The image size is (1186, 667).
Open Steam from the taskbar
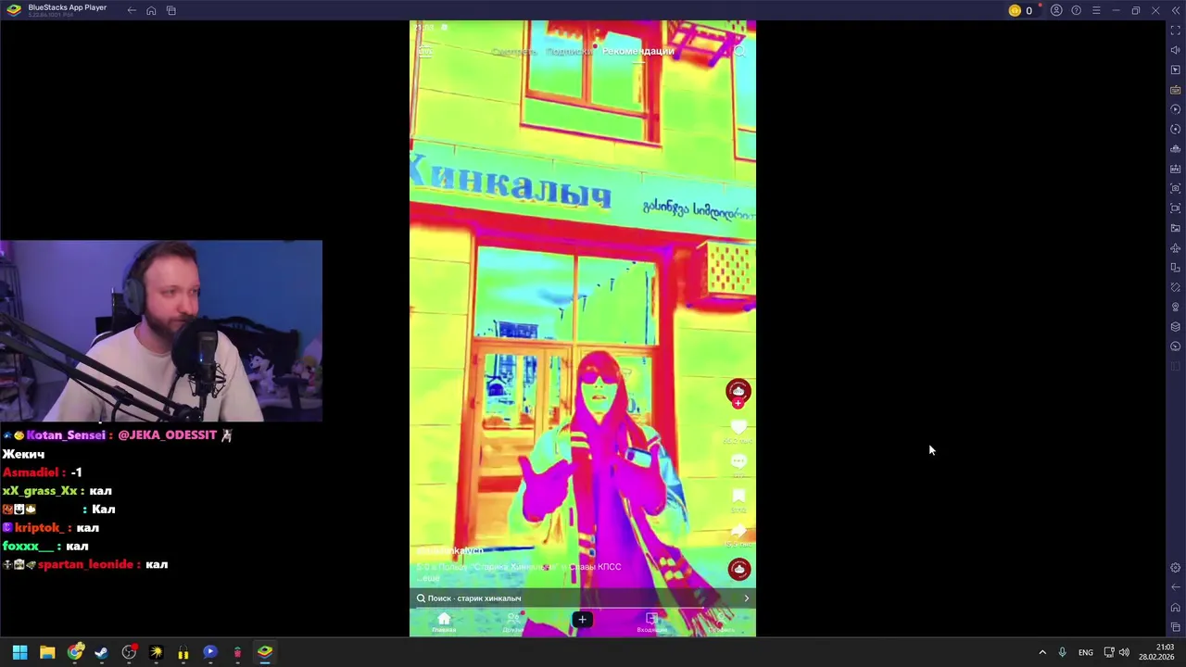[102, 652]
